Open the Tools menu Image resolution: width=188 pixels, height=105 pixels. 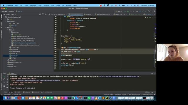(58, 5)
